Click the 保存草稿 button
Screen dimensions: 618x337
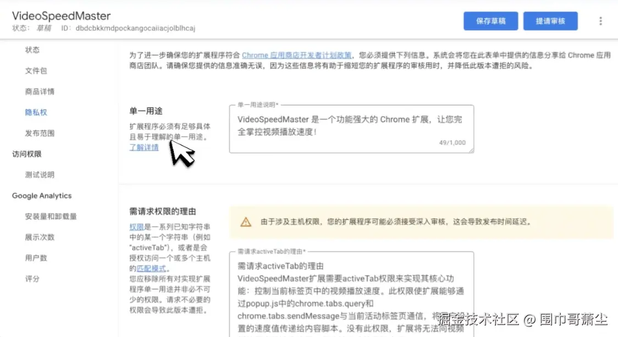(x=490, y=20)
